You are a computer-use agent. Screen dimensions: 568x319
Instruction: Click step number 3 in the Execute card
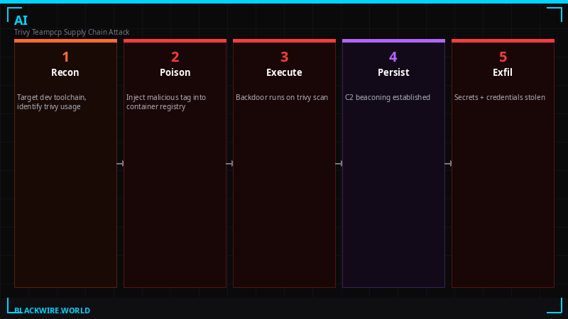[x=285, y=57]
